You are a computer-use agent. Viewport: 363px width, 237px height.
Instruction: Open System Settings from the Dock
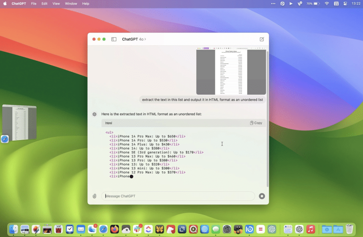click(227, 229)
